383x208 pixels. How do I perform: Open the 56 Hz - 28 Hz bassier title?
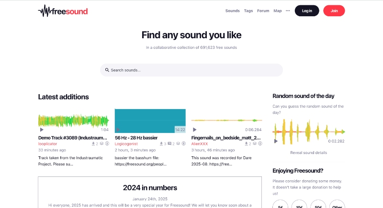(136, 138)
